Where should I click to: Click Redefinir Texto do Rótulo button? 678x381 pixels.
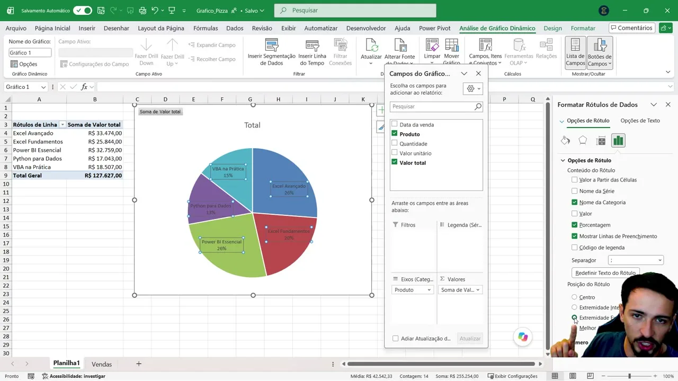click(x=605, y=273)
